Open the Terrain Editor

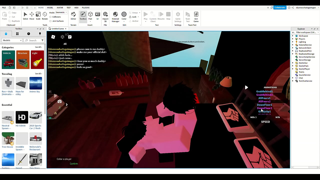pyautogui.click(x=73, y=16)
